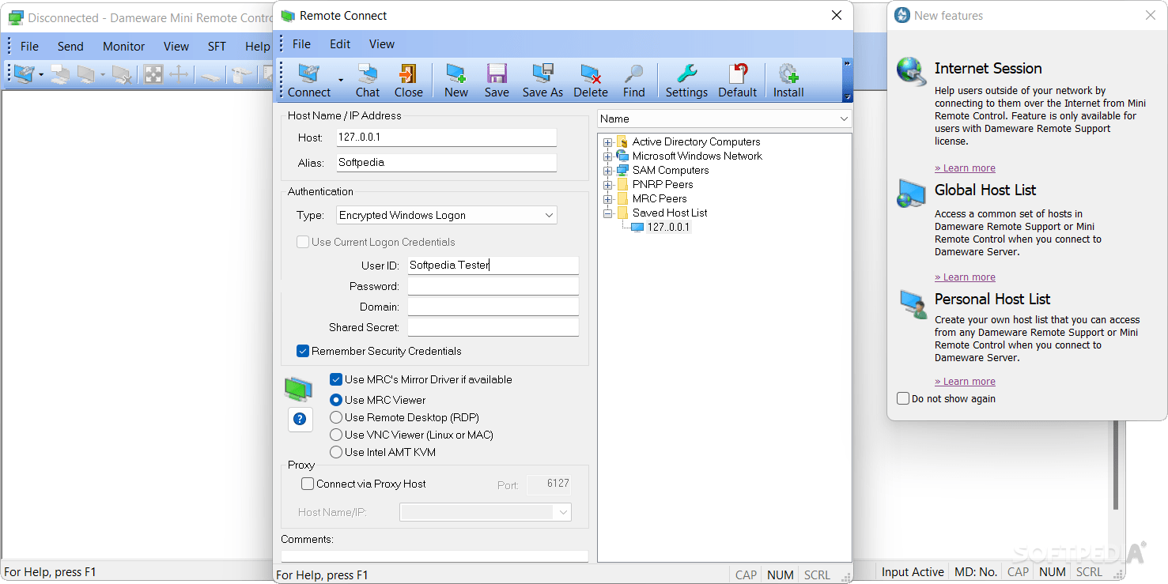
Task: Open the proxy Host Name/IP dropdown
Action: pyautogui.click(x=486, y=512)
